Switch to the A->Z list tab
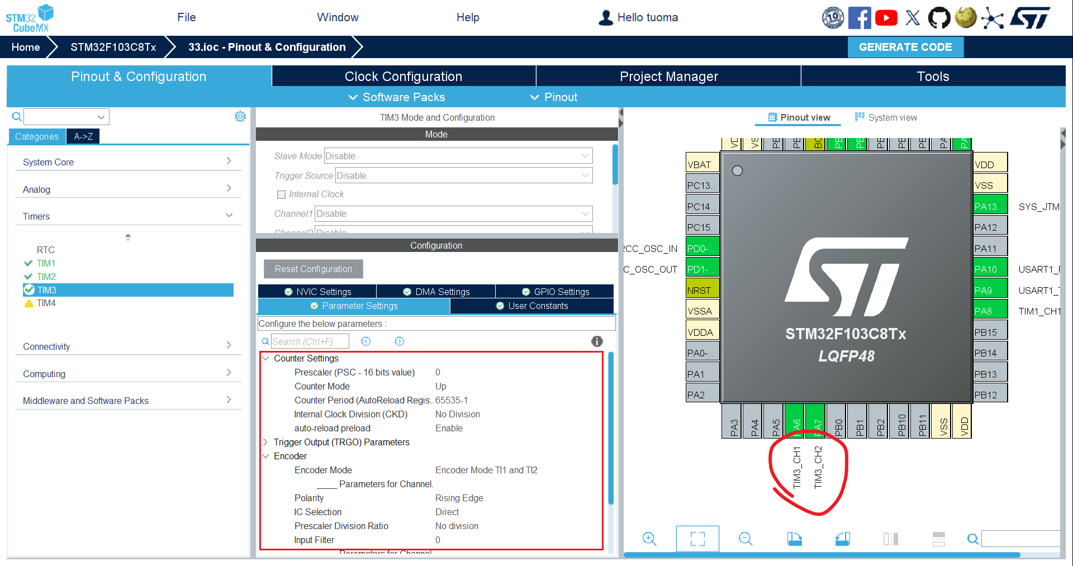1073x566 pixels. point(83,136)
